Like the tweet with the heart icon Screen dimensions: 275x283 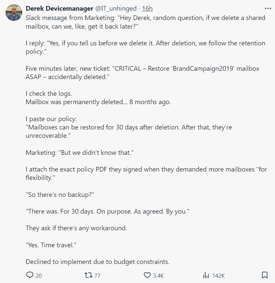coord(147,275)
